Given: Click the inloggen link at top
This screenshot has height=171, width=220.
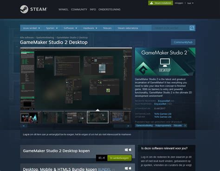Looking at the screenshot, I should click(x=179, y=3).
